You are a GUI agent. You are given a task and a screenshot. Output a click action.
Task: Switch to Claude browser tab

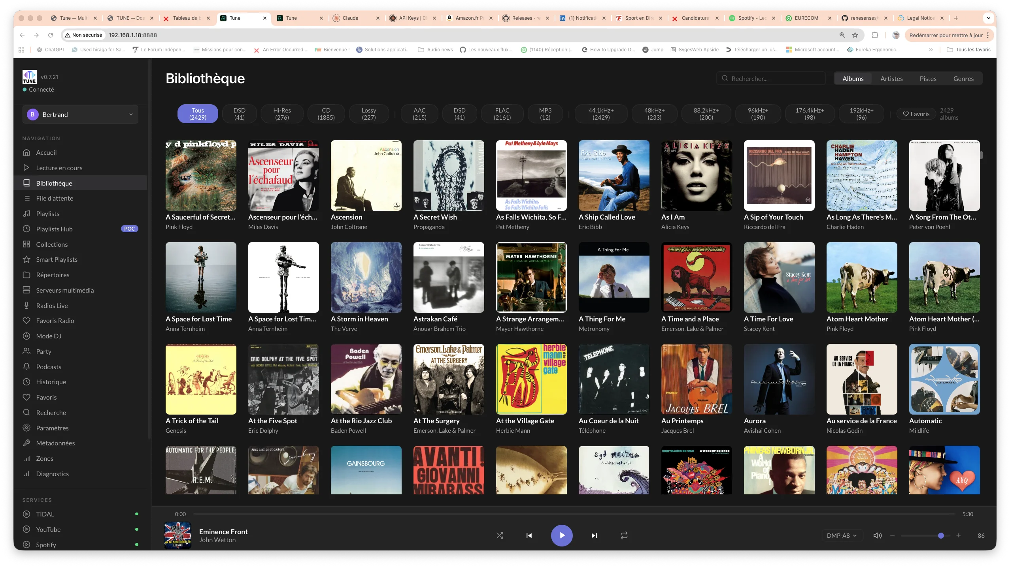click(x=356, y=18)
